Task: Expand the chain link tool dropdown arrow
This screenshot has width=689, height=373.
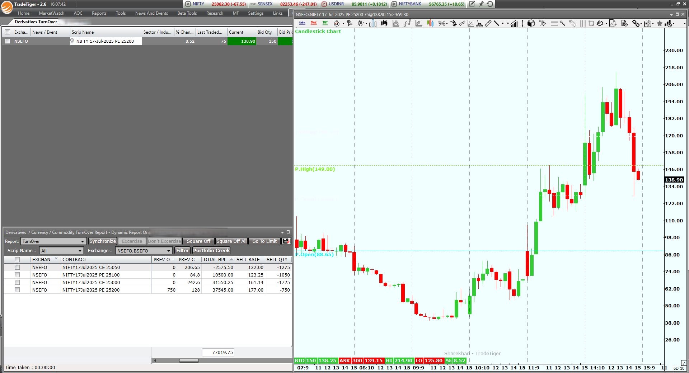Action: click(x=641, y=24)
